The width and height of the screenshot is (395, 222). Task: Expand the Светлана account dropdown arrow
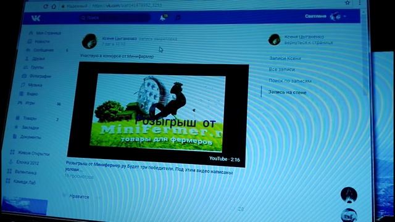[344, 17]
